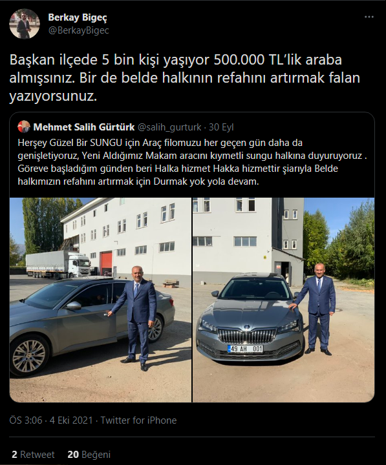
Task: Open the ÖS 3:06 · 4 Eki 2021 timestamp
Action: click(x=51, y=420)
